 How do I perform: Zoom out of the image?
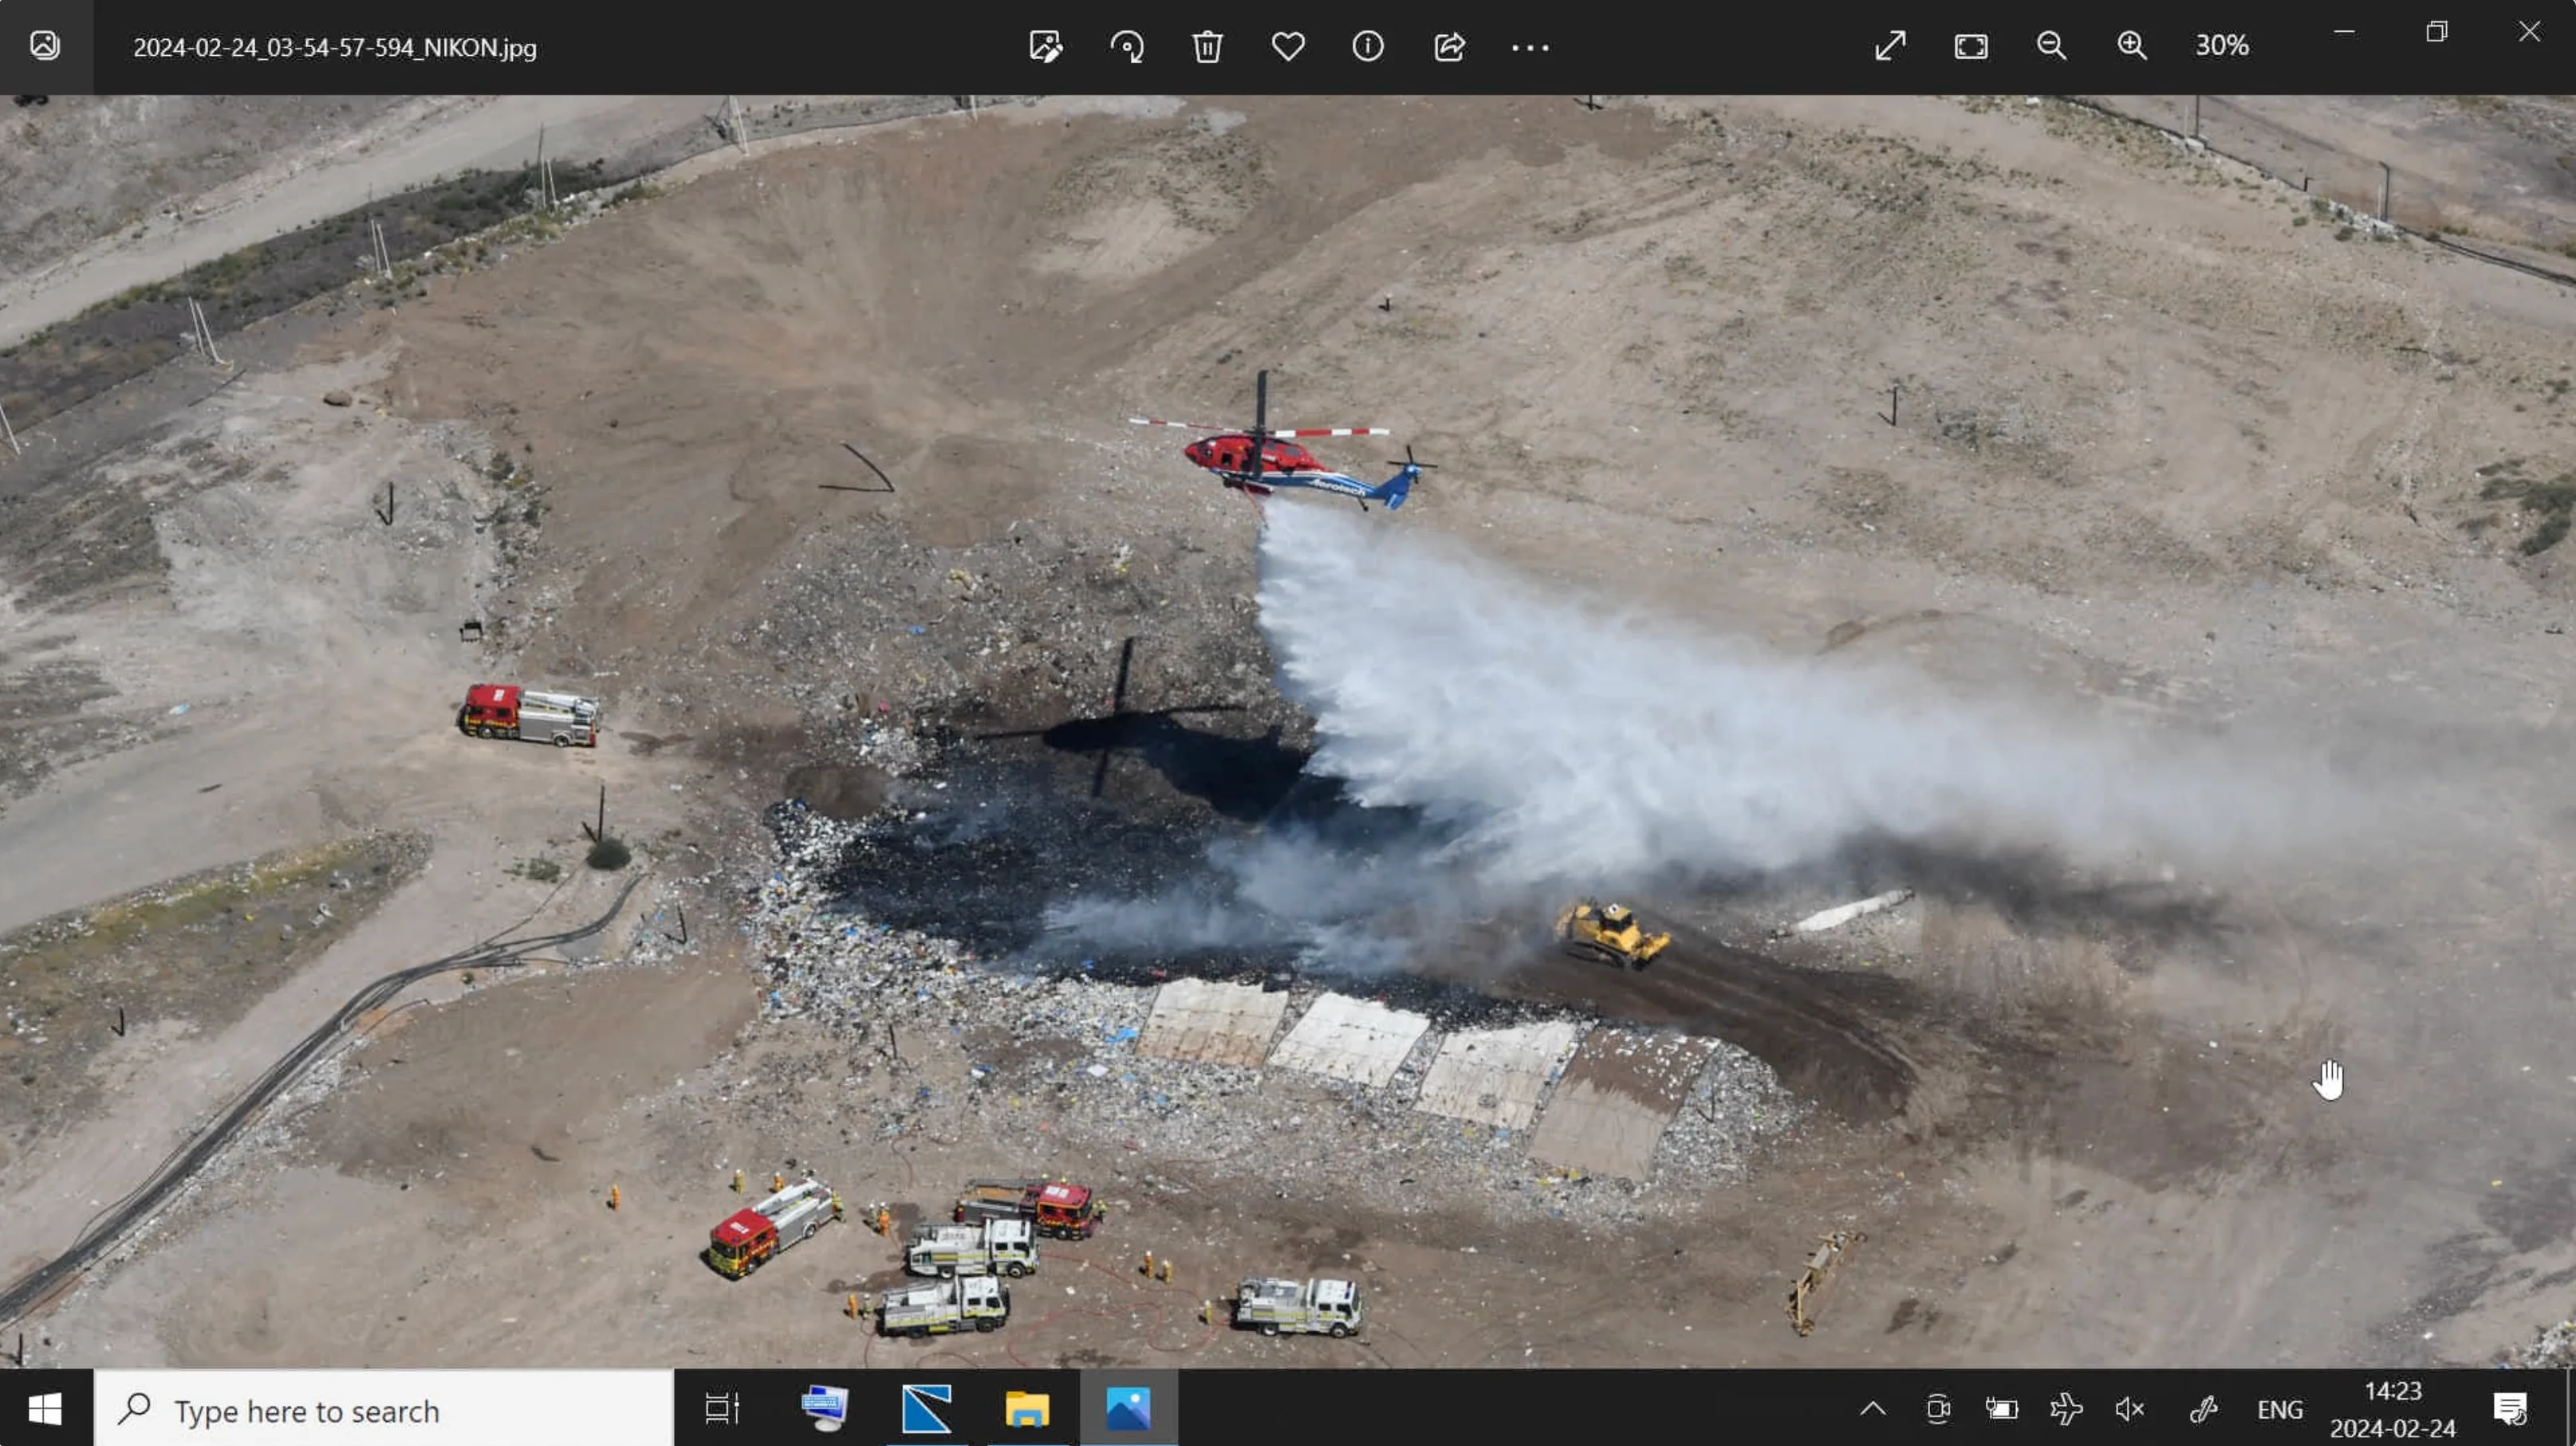2050,46
